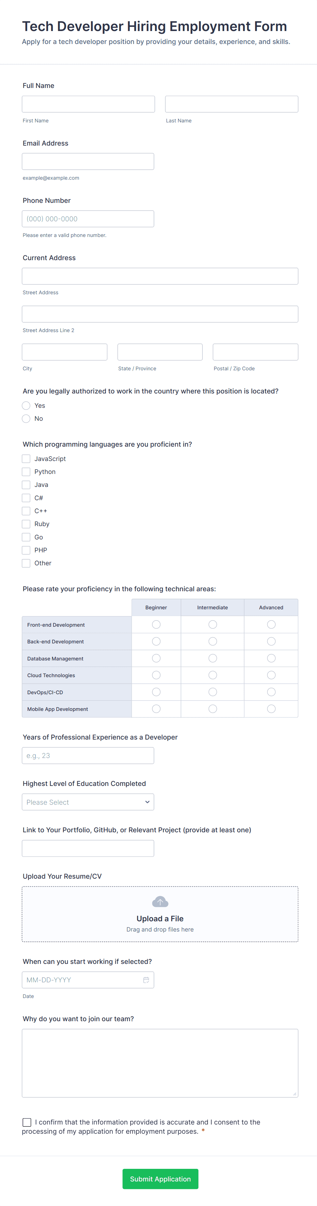This screenshot has width=317, height=1206.
Task: Open the Highest Level of Education dropdown
Action: click(x=88, y=802)
